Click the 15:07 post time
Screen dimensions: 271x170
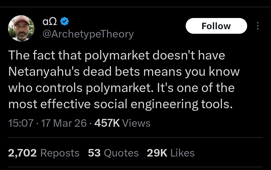pyautogui.click(x=21, y=123)
